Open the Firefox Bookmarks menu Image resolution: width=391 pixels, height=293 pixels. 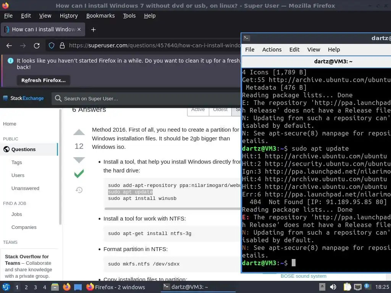point(100,16)
